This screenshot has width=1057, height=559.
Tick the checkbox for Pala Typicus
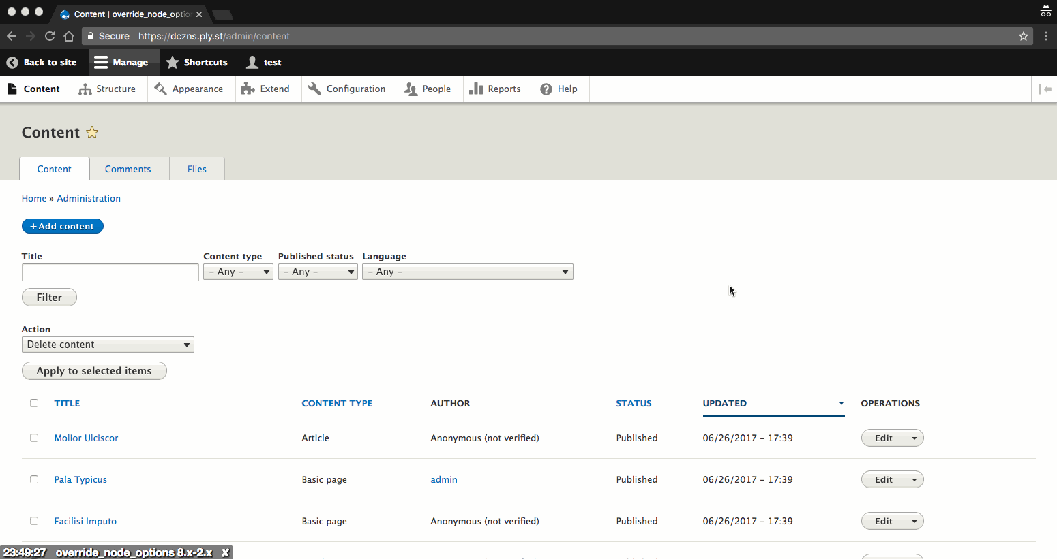point(34,479)
